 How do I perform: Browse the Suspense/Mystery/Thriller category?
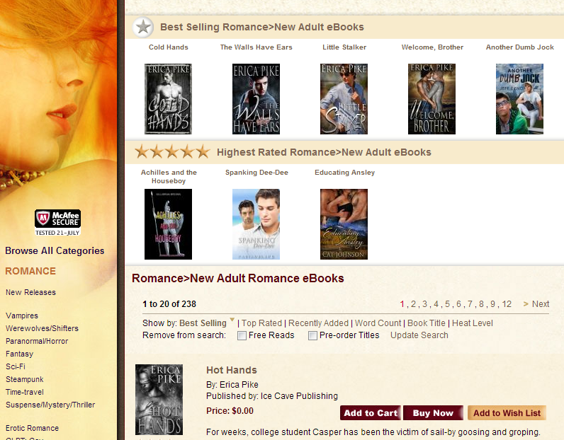click(x=50, y=405)
